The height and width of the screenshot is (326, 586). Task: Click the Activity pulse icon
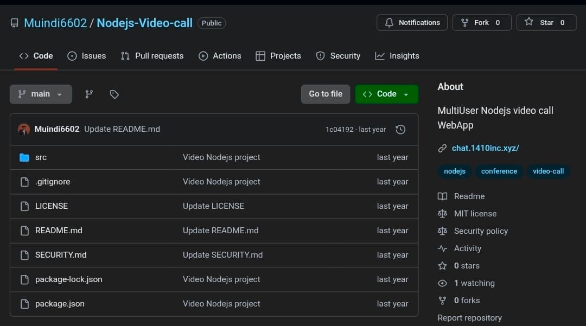(442, 248)
